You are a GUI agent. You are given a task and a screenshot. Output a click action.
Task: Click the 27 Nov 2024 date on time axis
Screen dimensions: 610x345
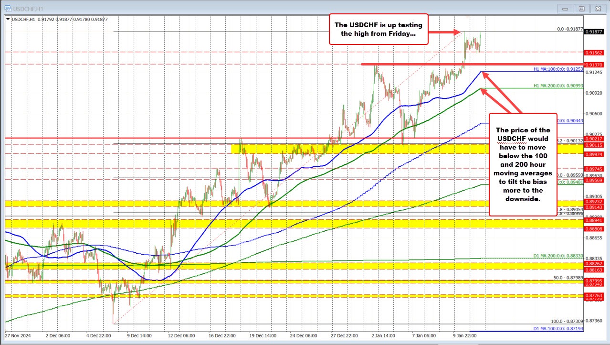(17, 335)
